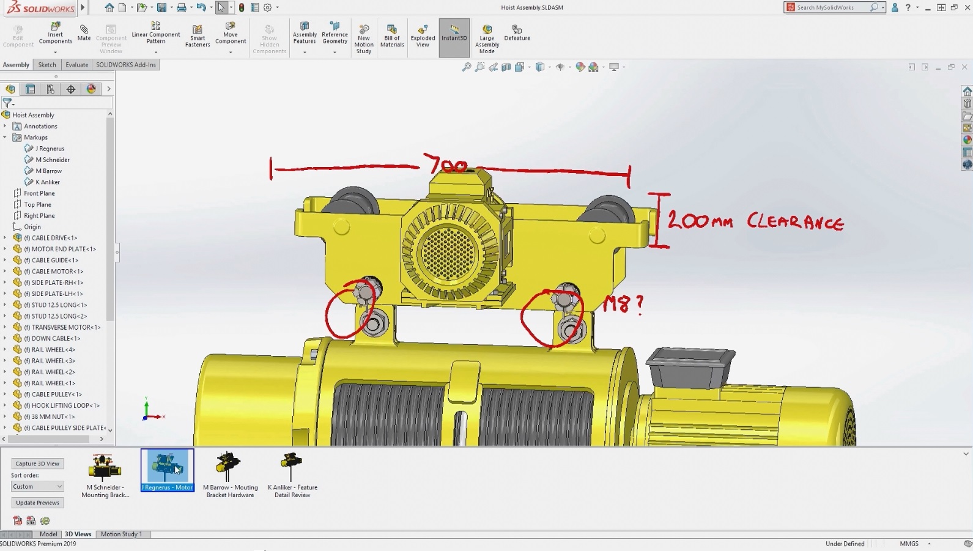This screenshot has width=973, height=551.
Task: Open FeatureManager Design Tree tab
Action: point(10,89)
